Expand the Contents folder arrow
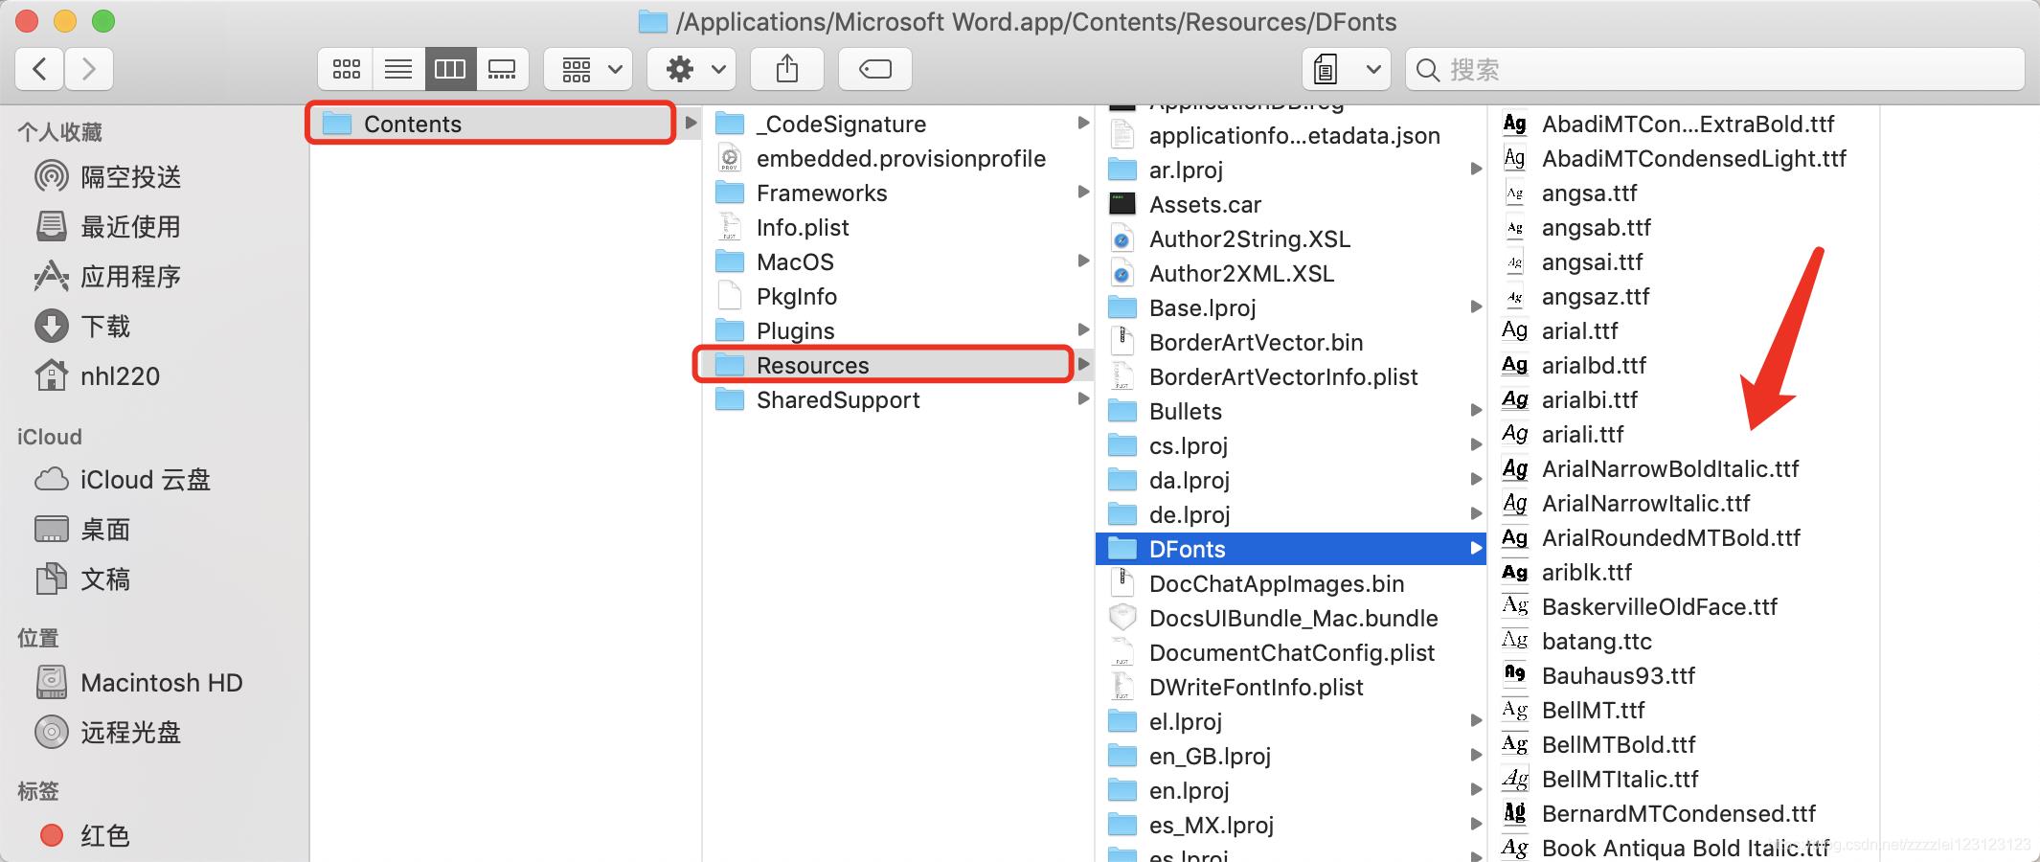2040x862 pixels. 691,123
